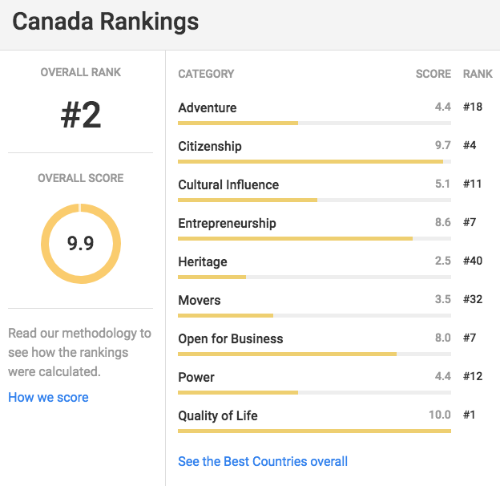The image size is (500, 486).
Task: Click the Cultural Influence label
Action: pyautogui.click(x=228, y=184)
